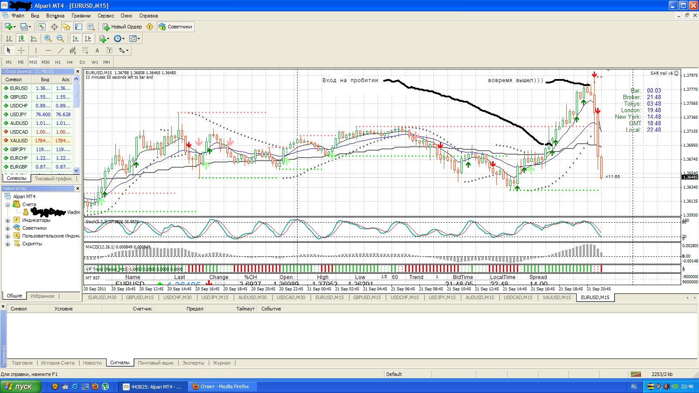Toggle the Советники expert advisors button
Viewport: 699px width, 393px height.
[176, 27]
